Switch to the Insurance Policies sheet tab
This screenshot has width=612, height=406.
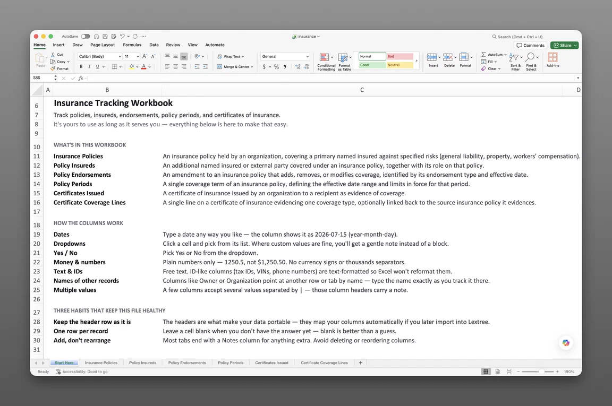(x=101, y=362)
